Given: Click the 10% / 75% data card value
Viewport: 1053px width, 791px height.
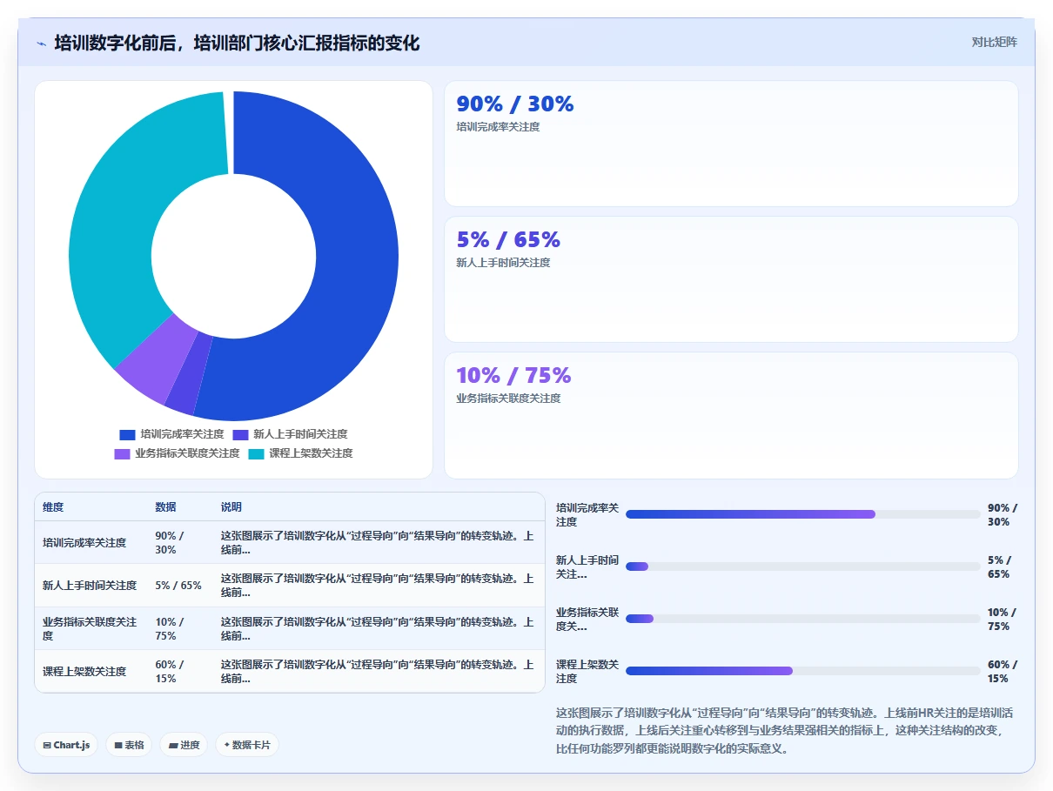Looking at the screenshot, I should coord(513,375).
